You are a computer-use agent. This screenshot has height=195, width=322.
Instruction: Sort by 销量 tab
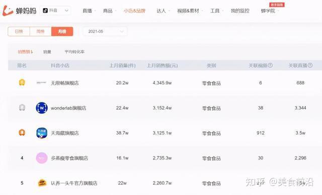47,52
